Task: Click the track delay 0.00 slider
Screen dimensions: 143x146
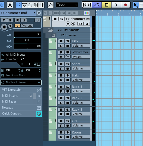Action: pos(27,46)
